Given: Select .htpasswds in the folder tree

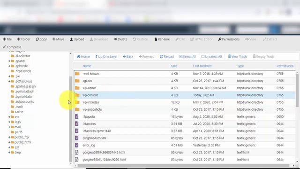Looking at the screenshot, I should click(23, 71).
